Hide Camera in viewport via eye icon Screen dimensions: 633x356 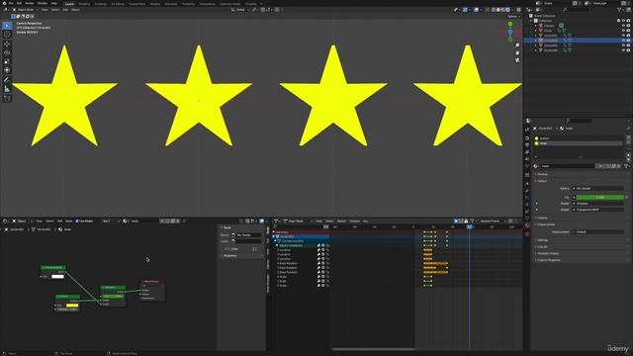coord(623,26)
